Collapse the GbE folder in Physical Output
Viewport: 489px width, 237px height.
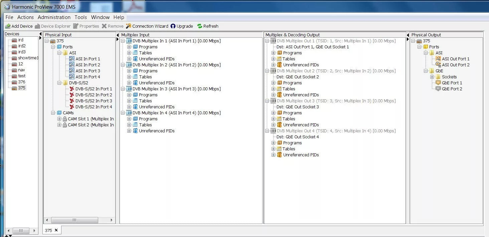426,71
